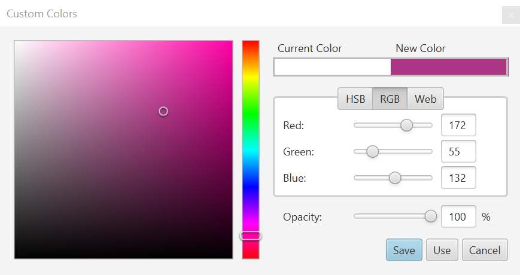
Task: Open the Web color tab
Action: (425, 99)
